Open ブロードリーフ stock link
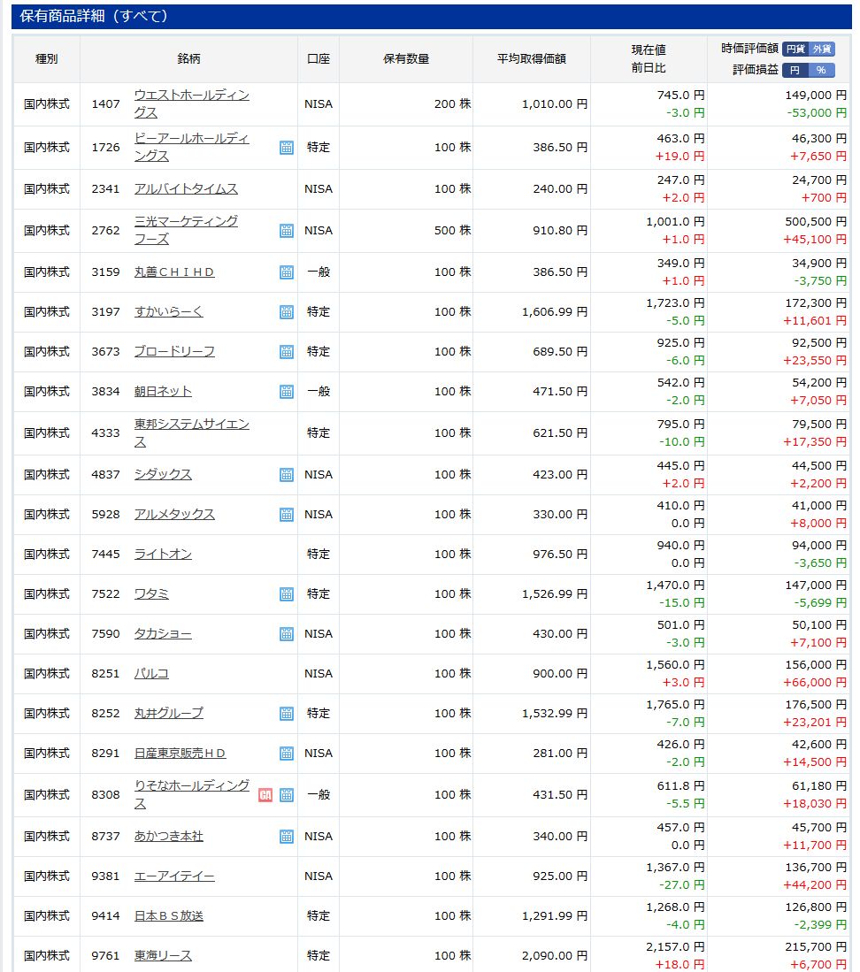This screenshot has height=972, width=860. point(174,351)
